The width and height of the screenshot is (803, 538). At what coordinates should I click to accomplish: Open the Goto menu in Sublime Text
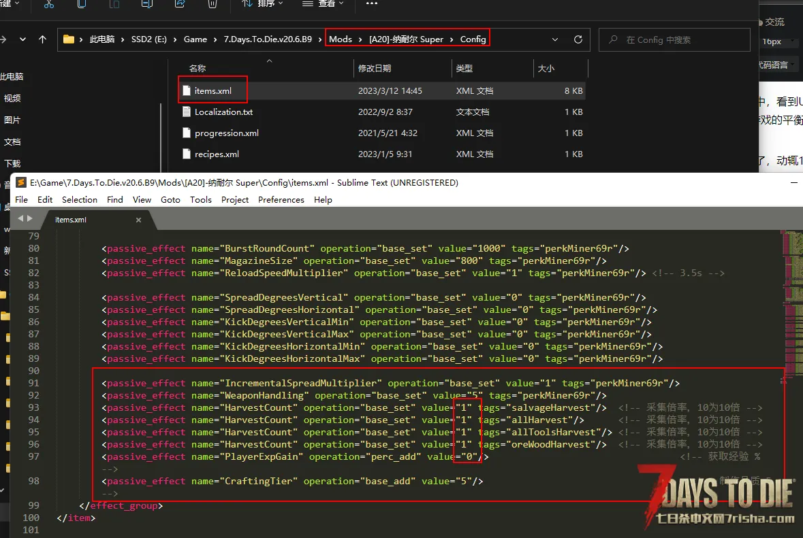170,199
